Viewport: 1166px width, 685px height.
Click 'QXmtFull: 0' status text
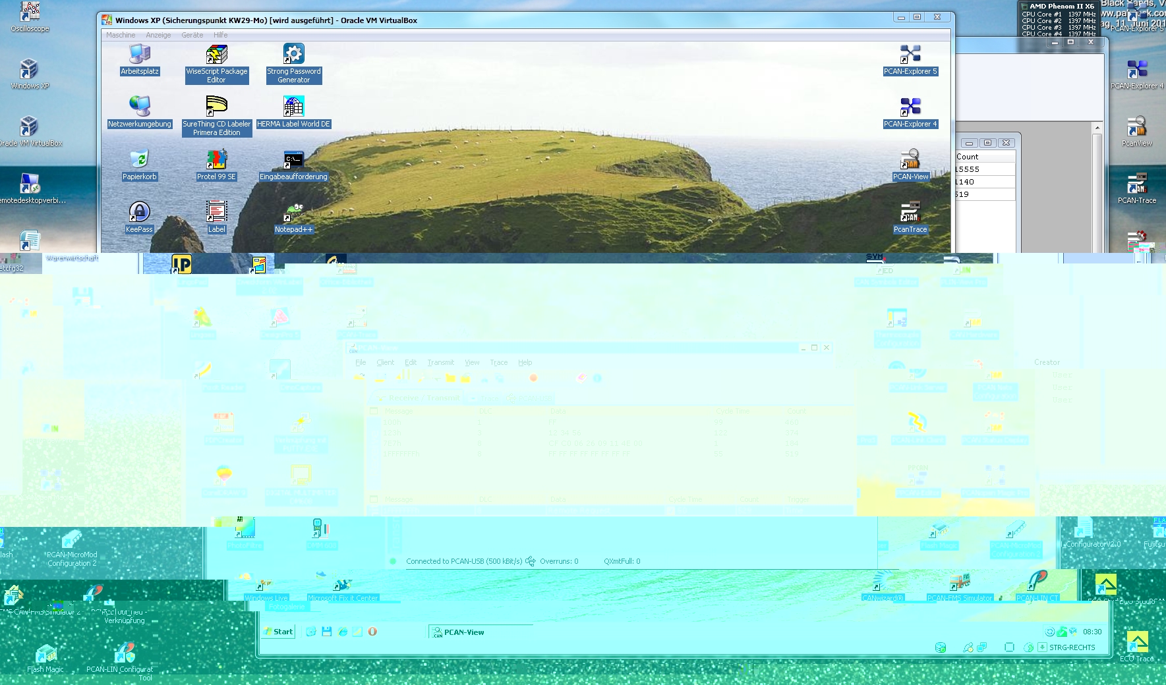pos(622,561)
